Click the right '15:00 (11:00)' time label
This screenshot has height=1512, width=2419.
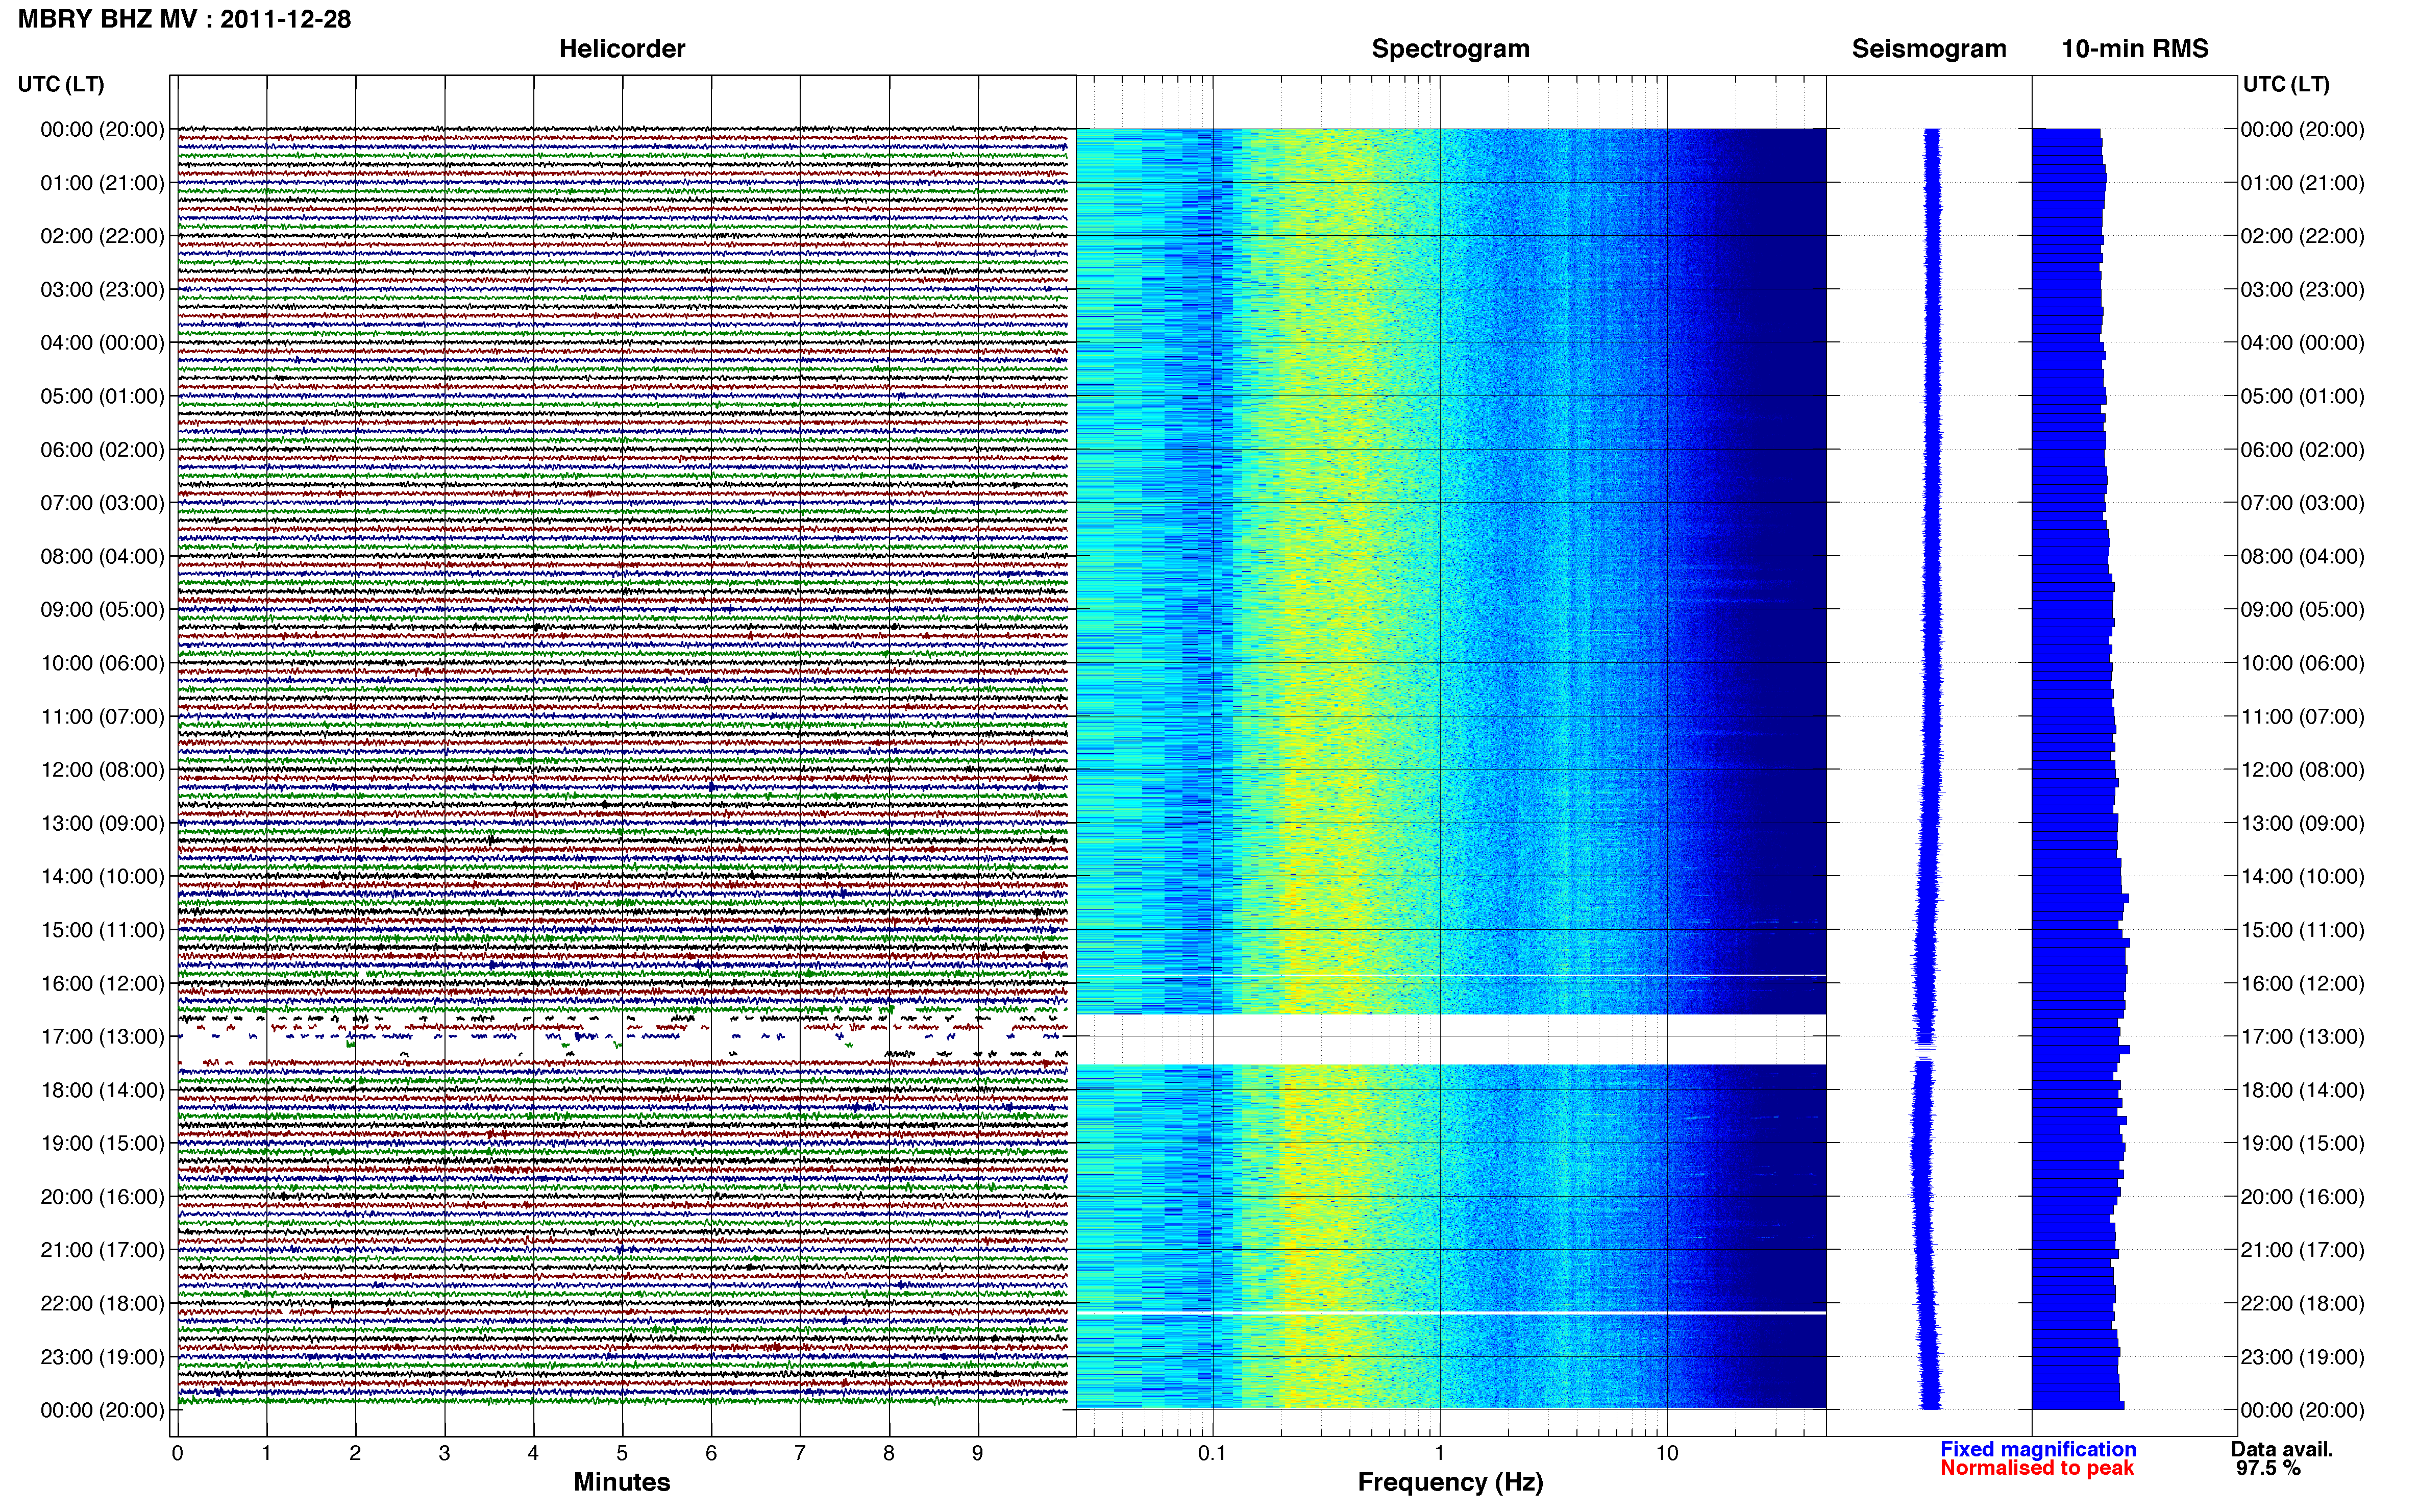click(2302, 930)
